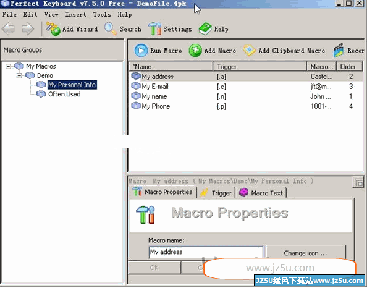Screen dimensions: 367x288
Task: Switch to the Macro Text tab
Action: 261,193
